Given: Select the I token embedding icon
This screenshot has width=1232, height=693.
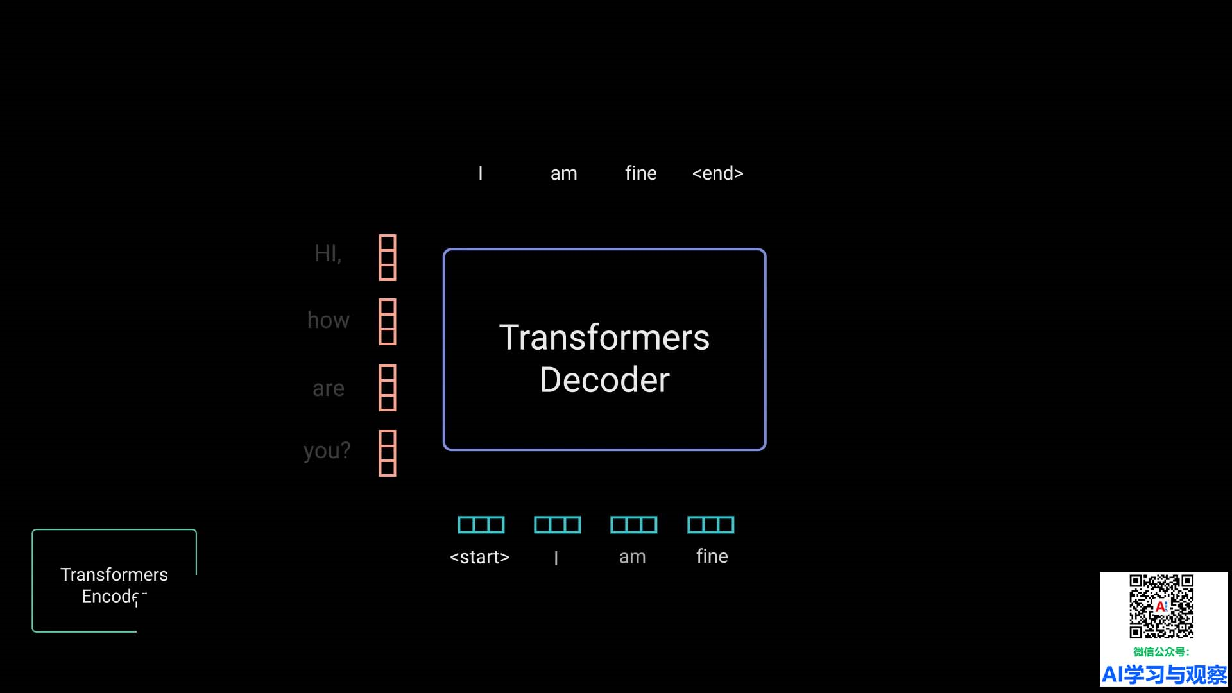Looking at the screenshot, I should (x=556, y=525).
